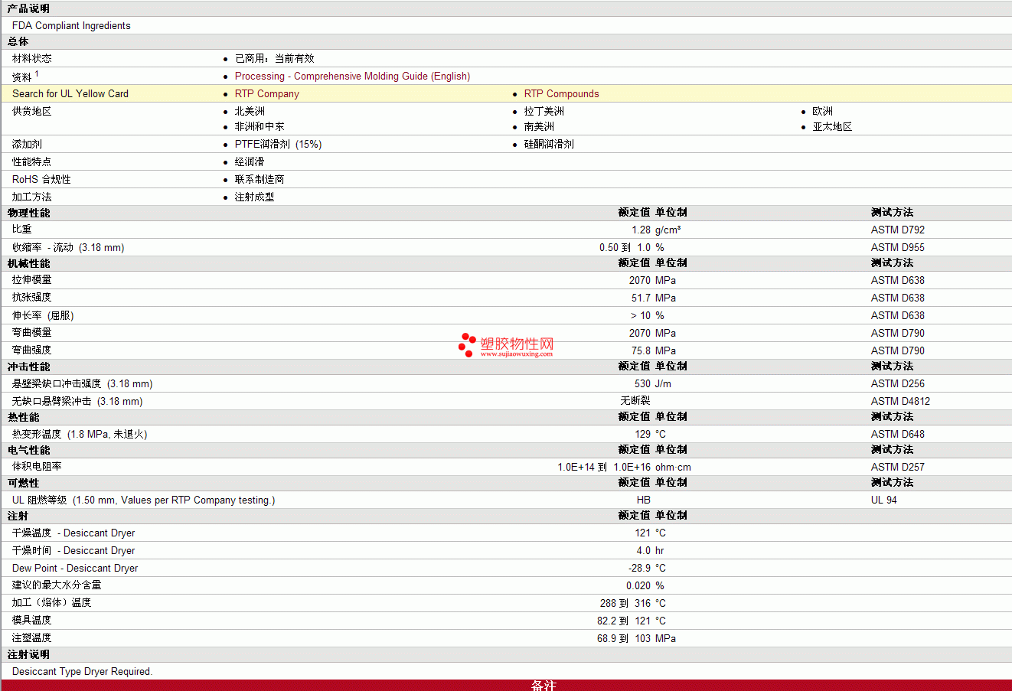Click the '抗张强度' value 51.7
This screenshot has height=691, width=1012.
[x=641, y=298]
